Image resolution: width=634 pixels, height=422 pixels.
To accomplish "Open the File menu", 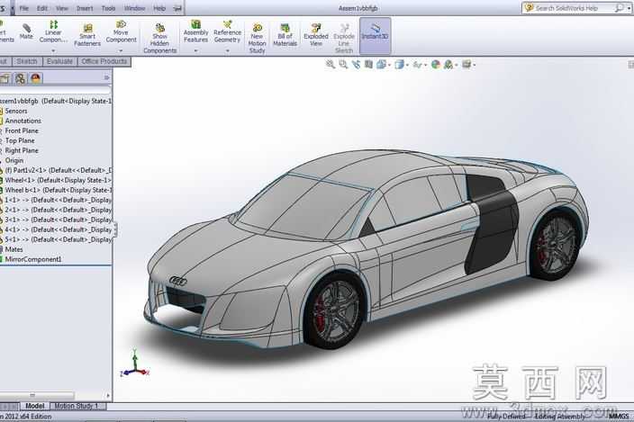I will pyautogui.click(x=23, y=8).
